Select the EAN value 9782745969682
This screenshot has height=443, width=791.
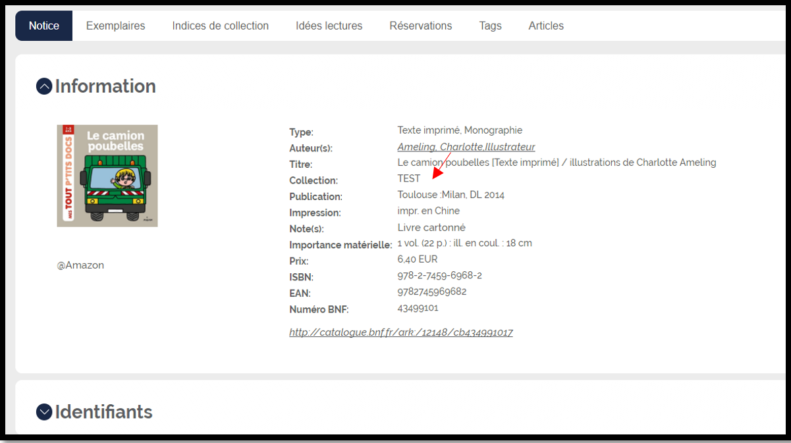click(432, 292)
